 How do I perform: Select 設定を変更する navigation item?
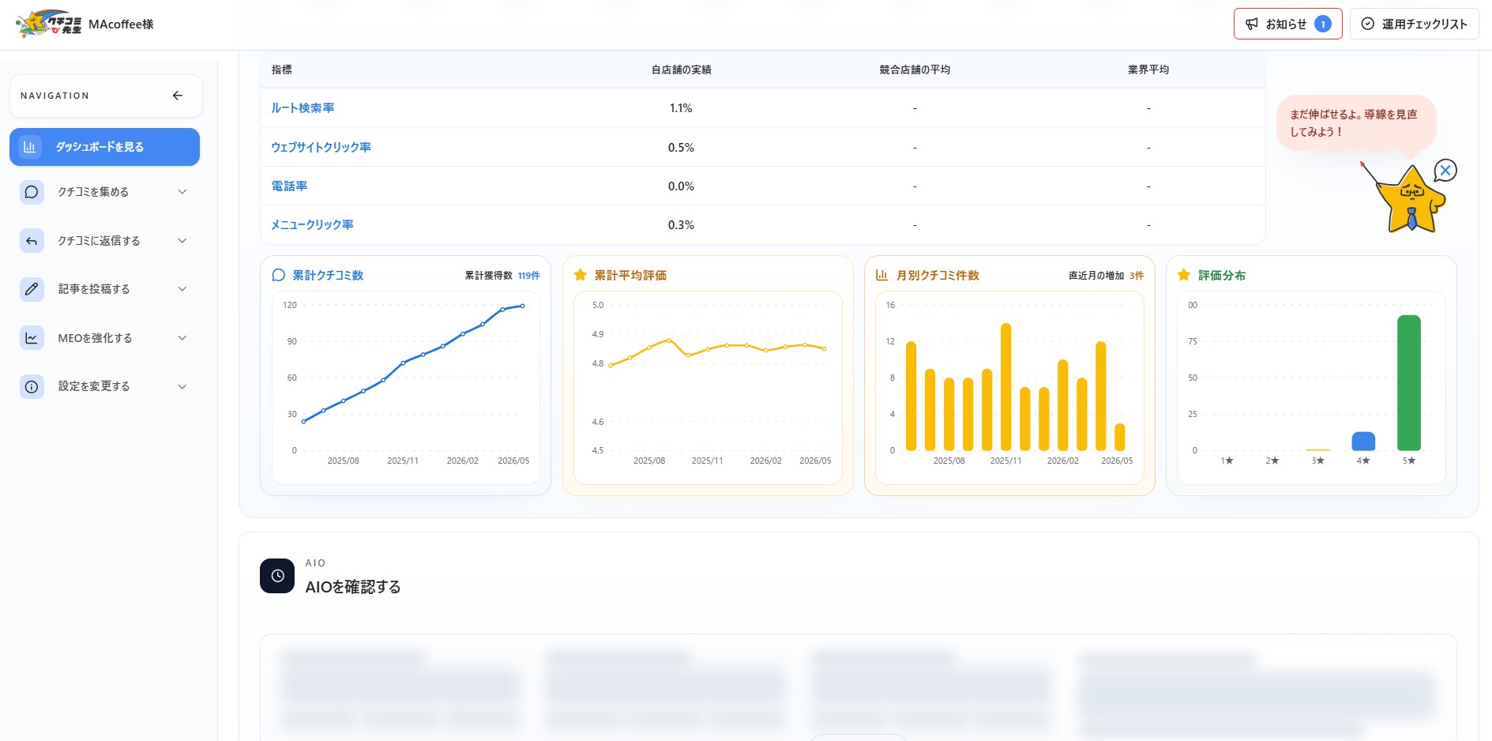click(x=104, y=386)
